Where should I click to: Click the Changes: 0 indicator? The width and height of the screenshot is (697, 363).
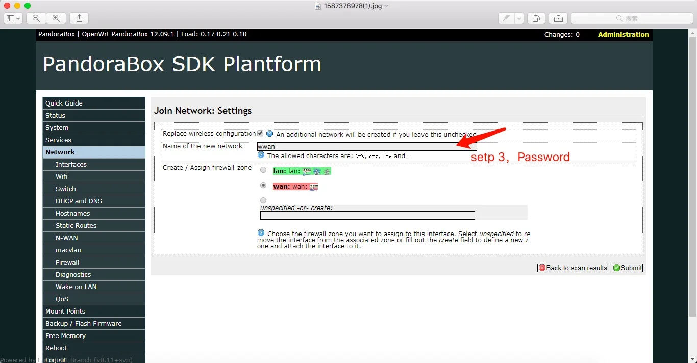pos(562,34)
